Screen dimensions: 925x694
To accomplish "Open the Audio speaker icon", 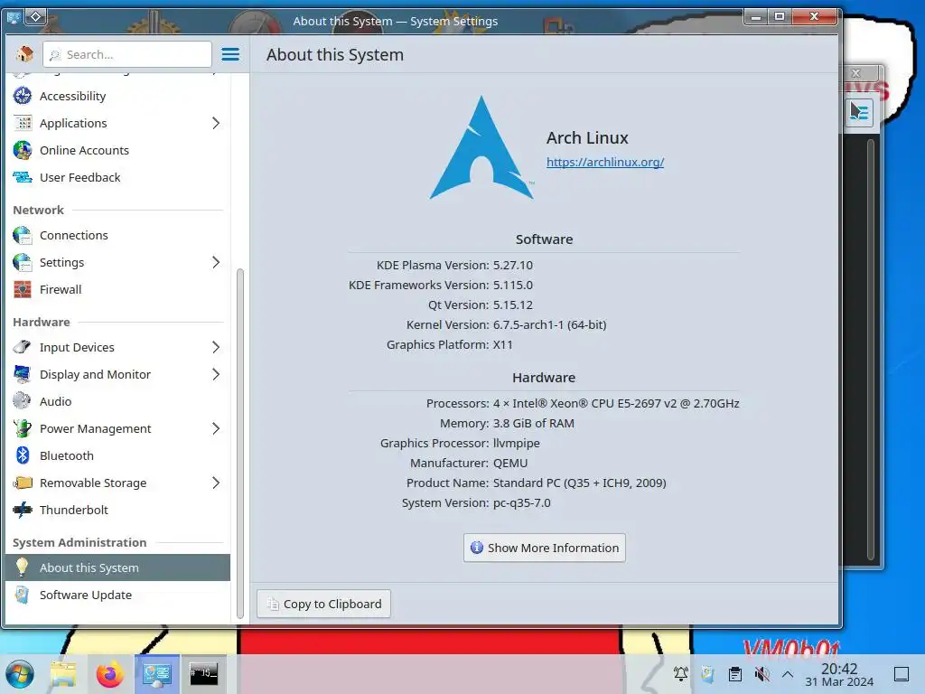I will point(23,402).
